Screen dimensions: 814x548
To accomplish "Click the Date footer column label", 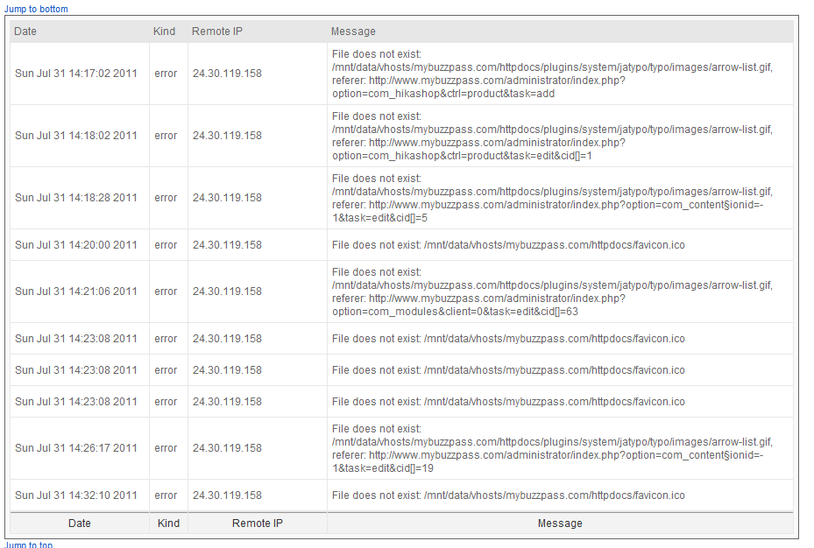I will click(80, 523).
